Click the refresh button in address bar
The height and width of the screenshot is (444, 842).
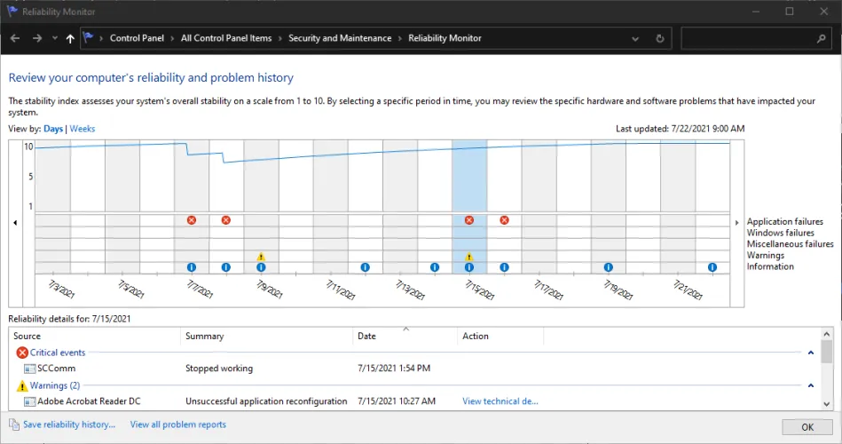click(659, 39)
